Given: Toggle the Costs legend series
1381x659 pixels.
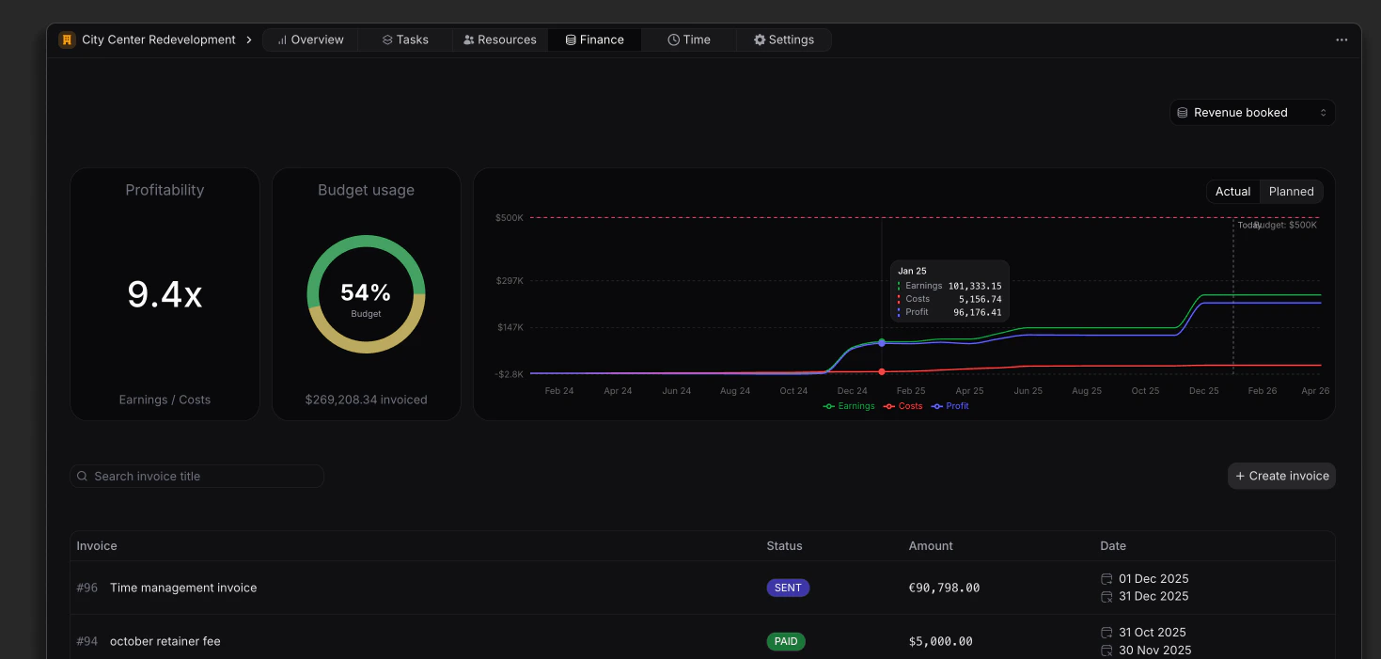Looking at the screenshot, I should tap(903, 406).
